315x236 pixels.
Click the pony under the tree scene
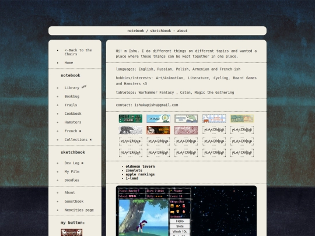point(142,226)
